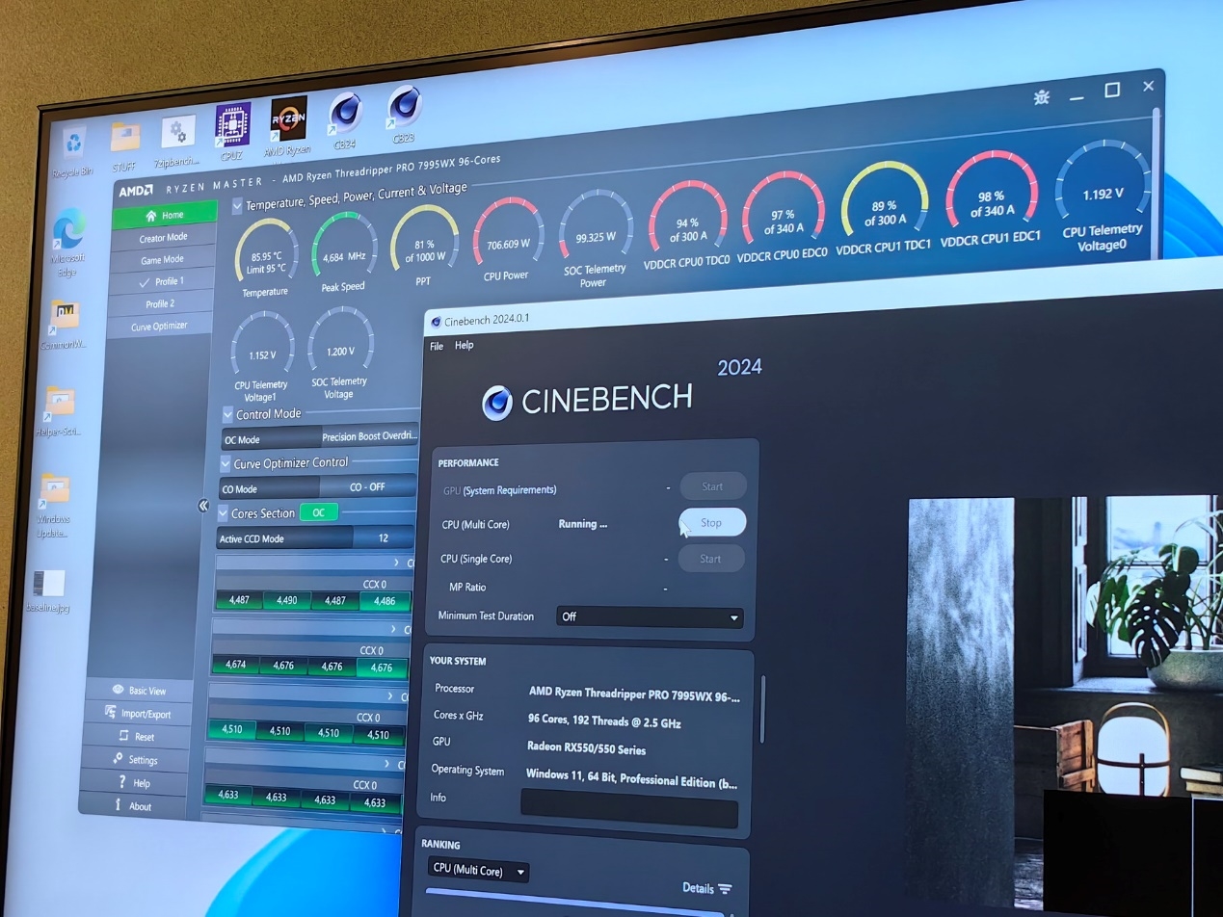Click the Cinebench title bar icon
The height and width of the screenshot is (917, 1223).
pos(436,322)
